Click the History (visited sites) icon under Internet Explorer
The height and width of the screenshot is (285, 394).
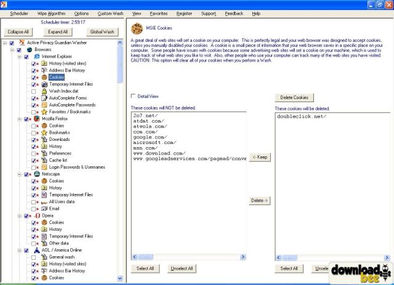pyautogui.click(x=44, y=63)
